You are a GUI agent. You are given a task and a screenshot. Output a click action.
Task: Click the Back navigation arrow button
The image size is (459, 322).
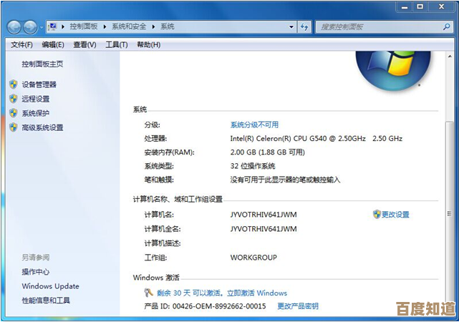tap(14, 27)
